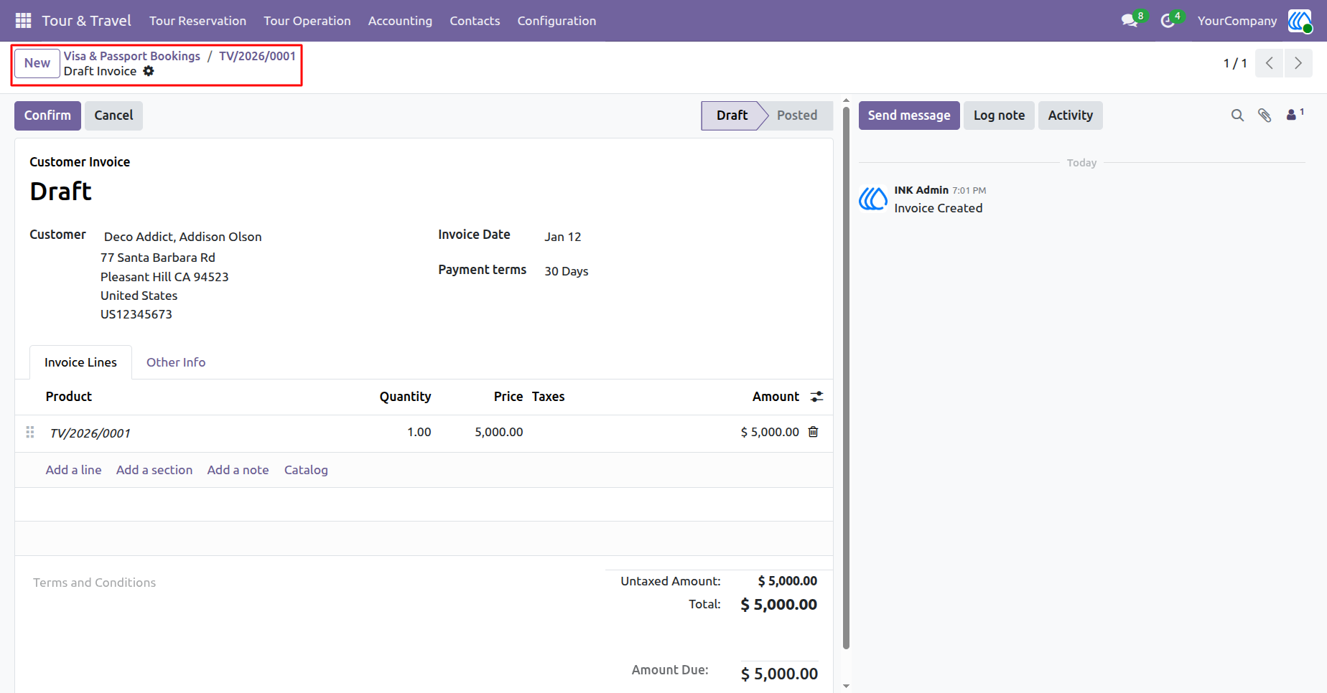
Task: Click the Terms and Conditions field
Action: click(94, 583)
